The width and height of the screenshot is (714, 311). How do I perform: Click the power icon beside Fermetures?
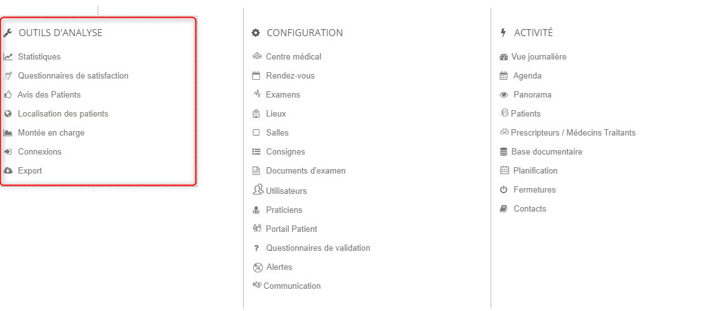click(x=504, y=190)
